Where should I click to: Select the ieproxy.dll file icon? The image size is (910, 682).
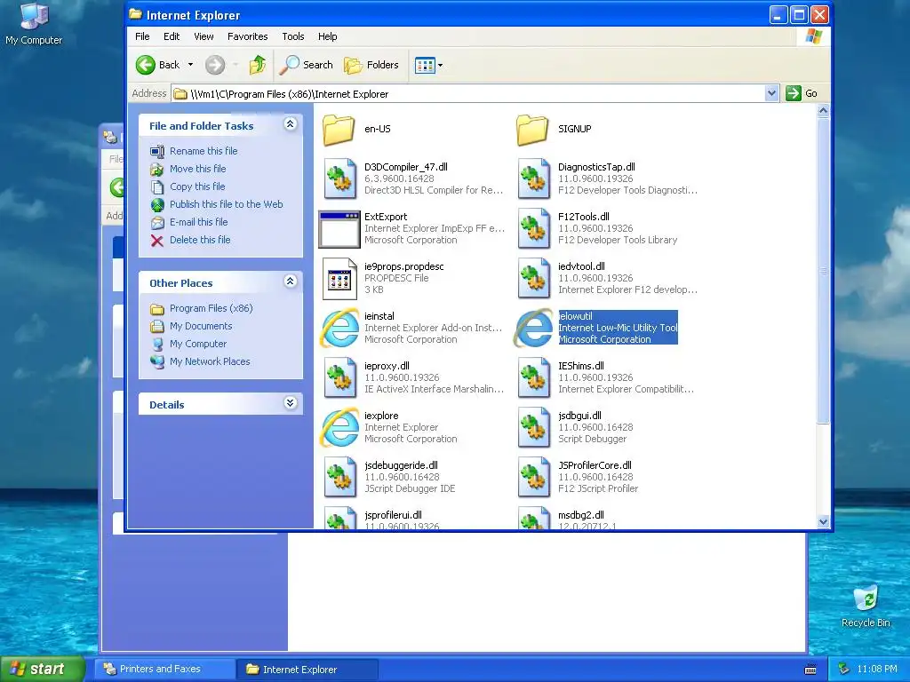(340, 378)
